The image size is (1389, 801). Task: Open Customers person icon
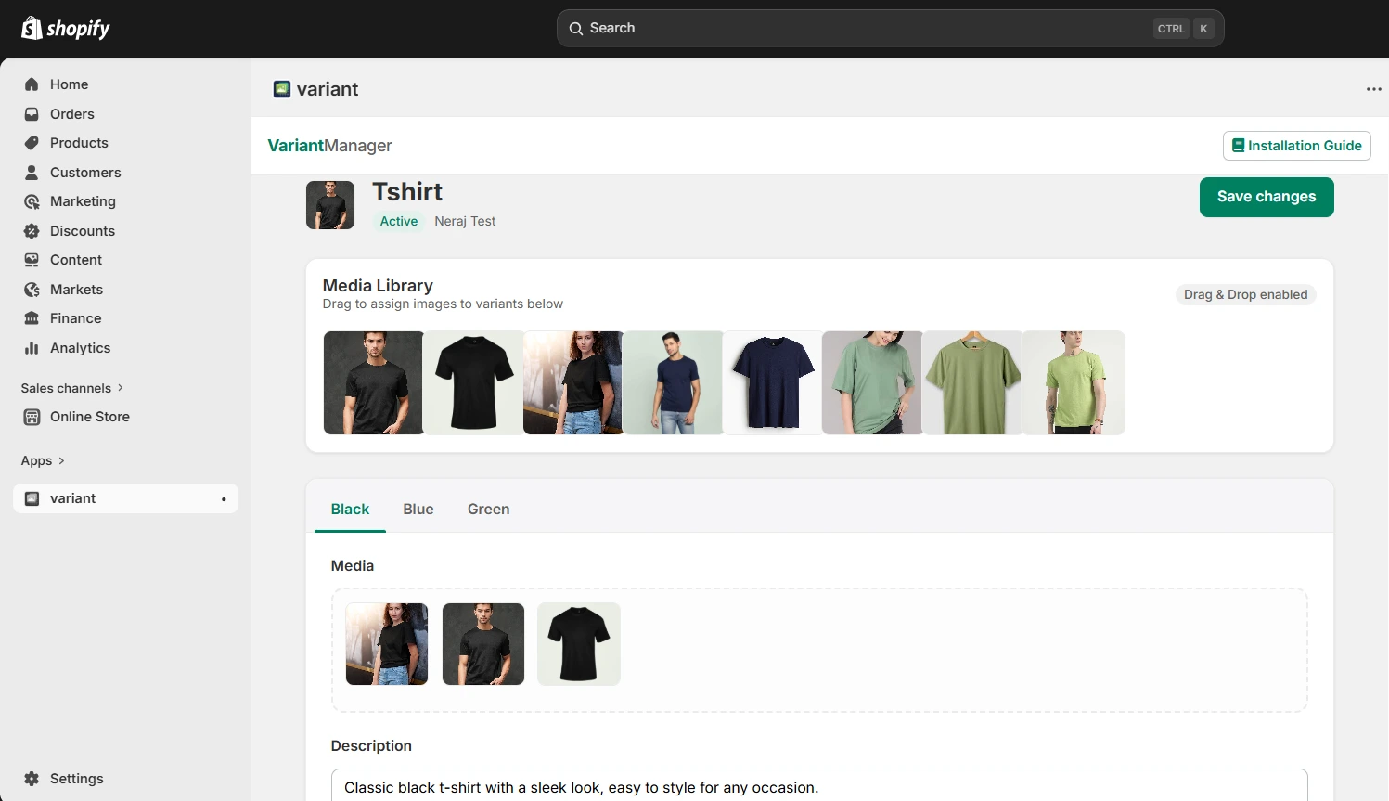tap(32, 173)
